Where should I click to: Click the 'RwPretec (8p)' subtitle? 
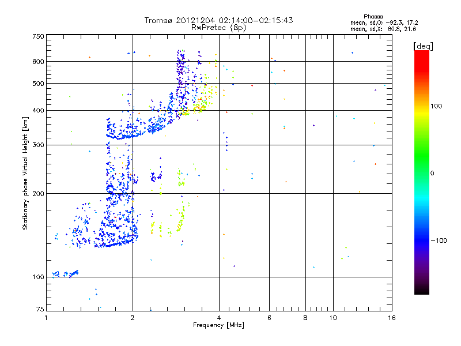click(x=218, y=28)
